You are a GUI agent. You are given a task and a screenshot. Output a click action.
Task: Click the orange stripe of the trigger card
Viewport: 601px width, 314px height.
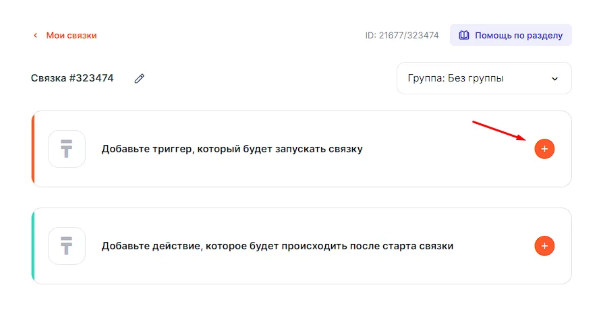click(x=33, y=149)
